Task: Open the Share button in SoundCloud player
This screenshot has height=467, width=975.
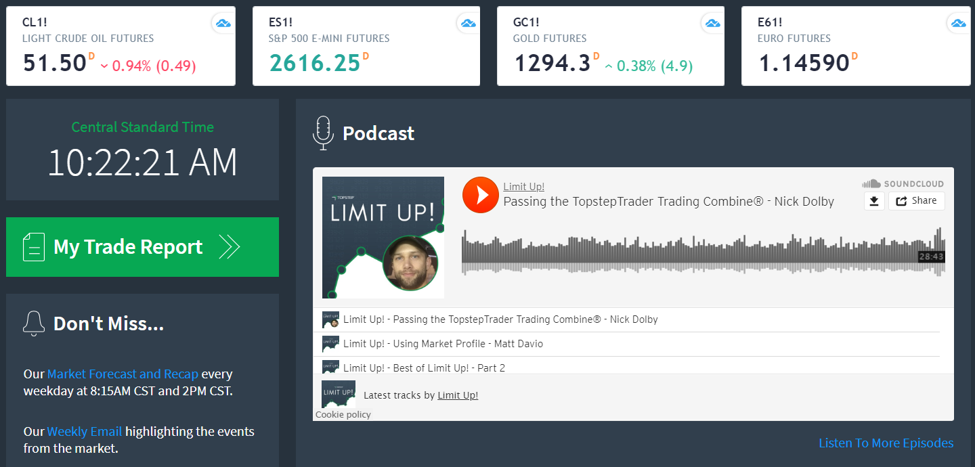Action: pyautogui.click(x=916, y=201)
